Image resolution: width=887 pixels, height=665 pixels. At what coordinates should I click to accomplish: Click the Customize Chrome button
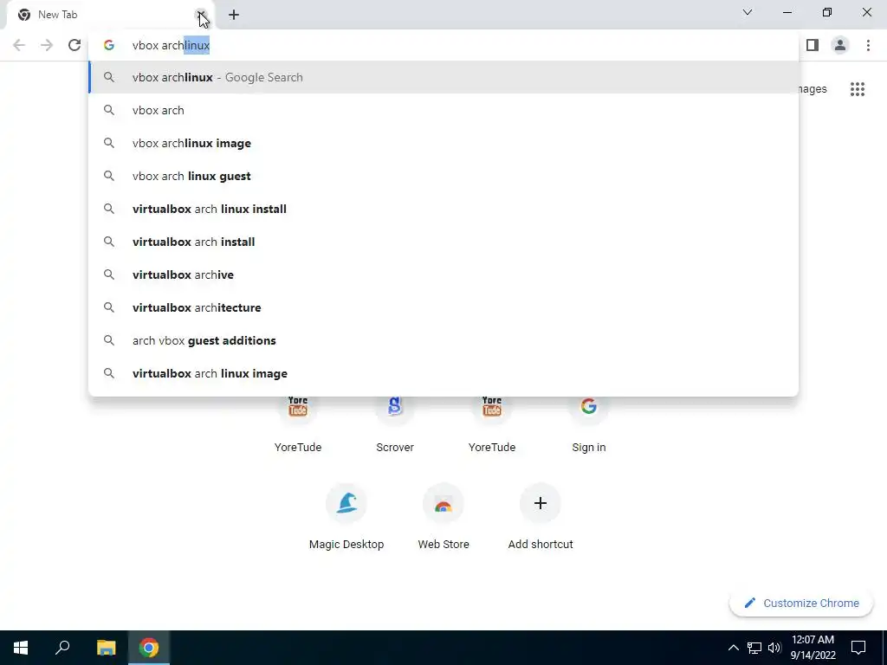tap(801, 603)
